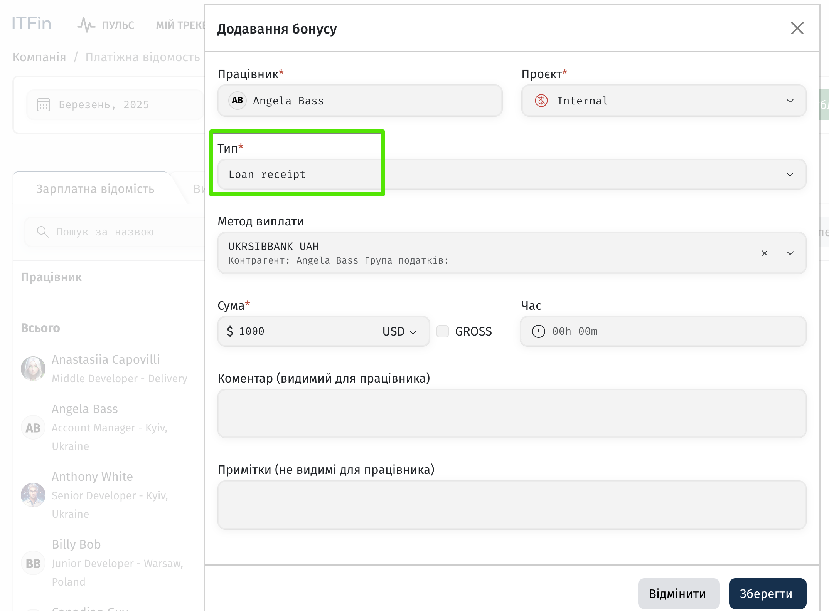Click the Працівник column header
The height and width of the screenshot is (611, 829).
(51, 277)
